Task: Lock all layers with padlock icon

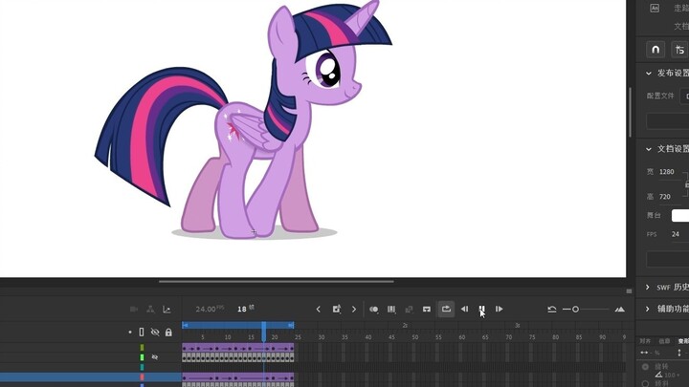Action: pyautogui.click(x=168, y=333)
